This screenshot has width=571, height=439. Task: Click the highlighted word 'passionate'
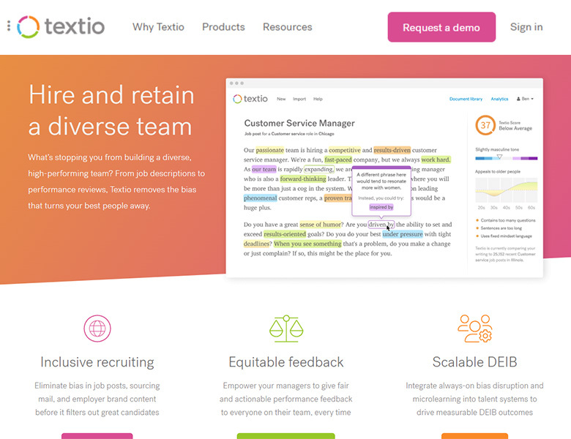(x=270, y=150)
